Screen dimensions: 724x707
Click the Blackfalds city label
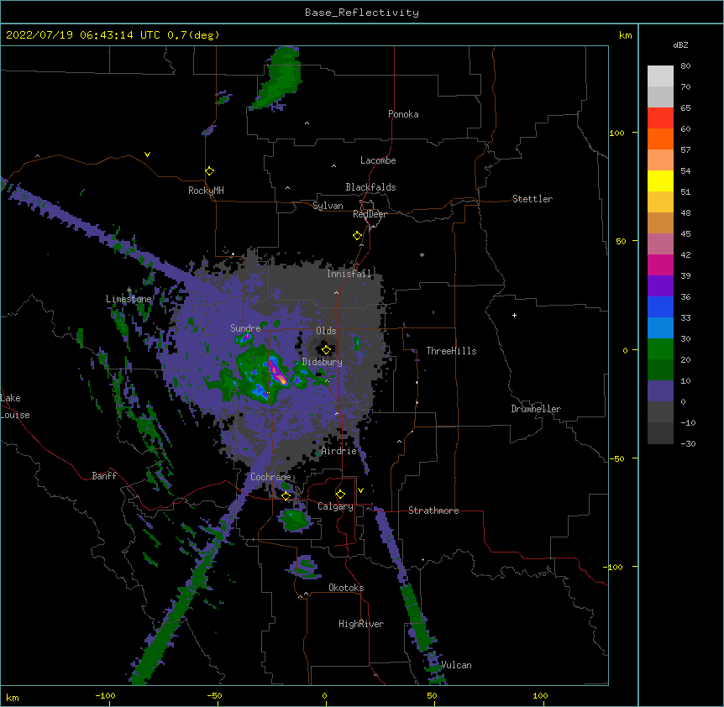[x=370, y=187]
